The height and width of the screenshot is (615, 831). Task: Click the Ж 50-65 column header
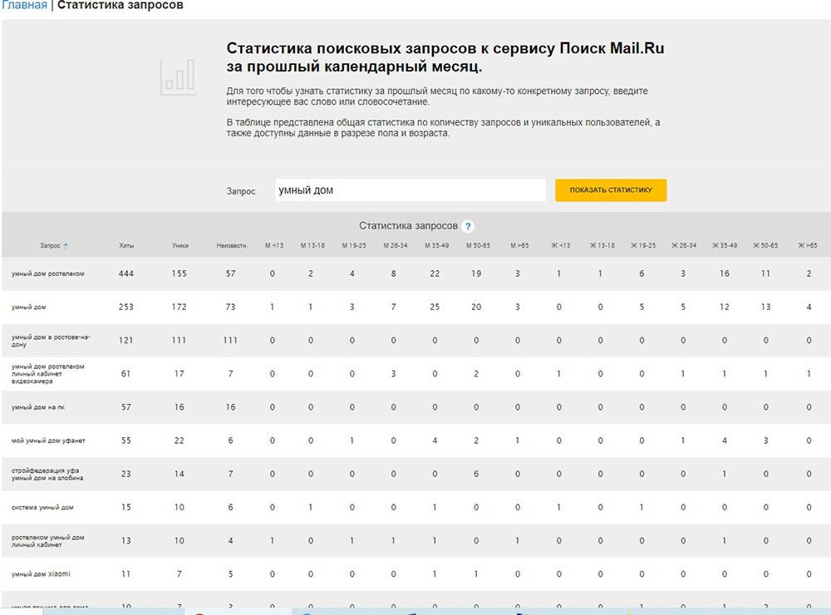[x=765, y=245]
